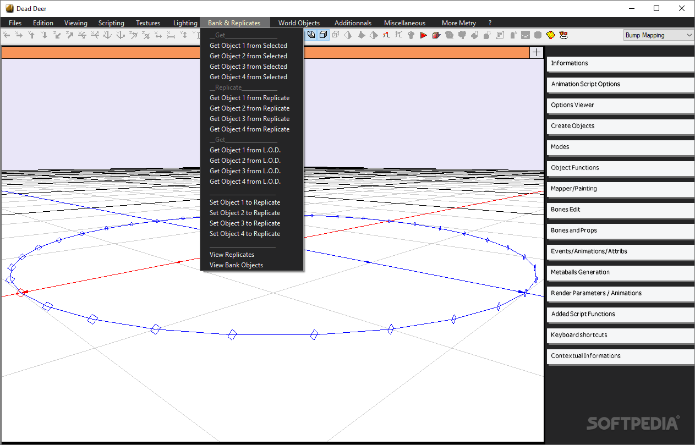
Task: Click the grayed nested cube icon
Action: (336, 35)
